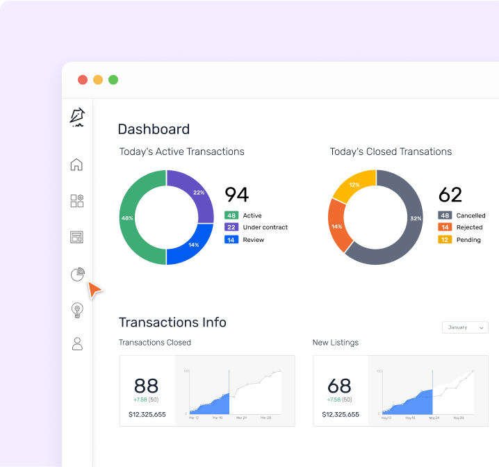Viewport: 499px width, 467px height.
Task: Select the purple Under contract legend badge
Action: [x=231, y=227]
